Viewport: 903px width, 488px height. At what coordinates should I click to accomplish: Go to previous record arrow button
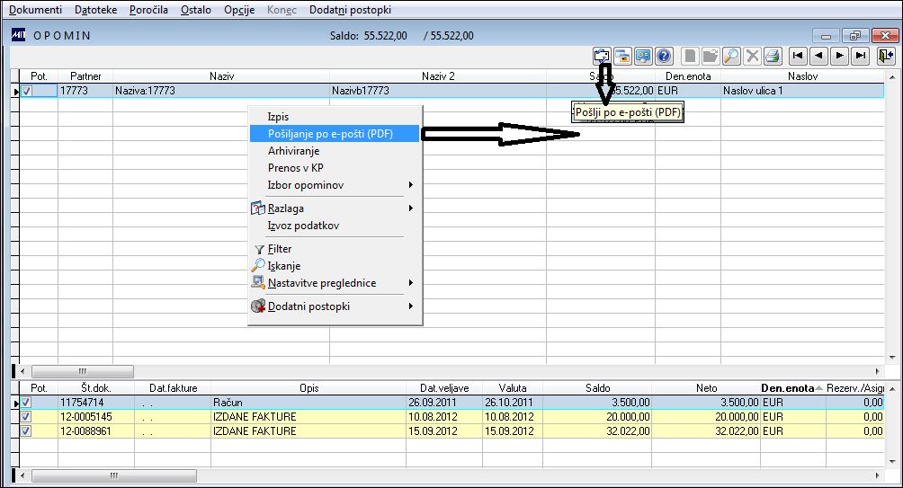[819, 56]
